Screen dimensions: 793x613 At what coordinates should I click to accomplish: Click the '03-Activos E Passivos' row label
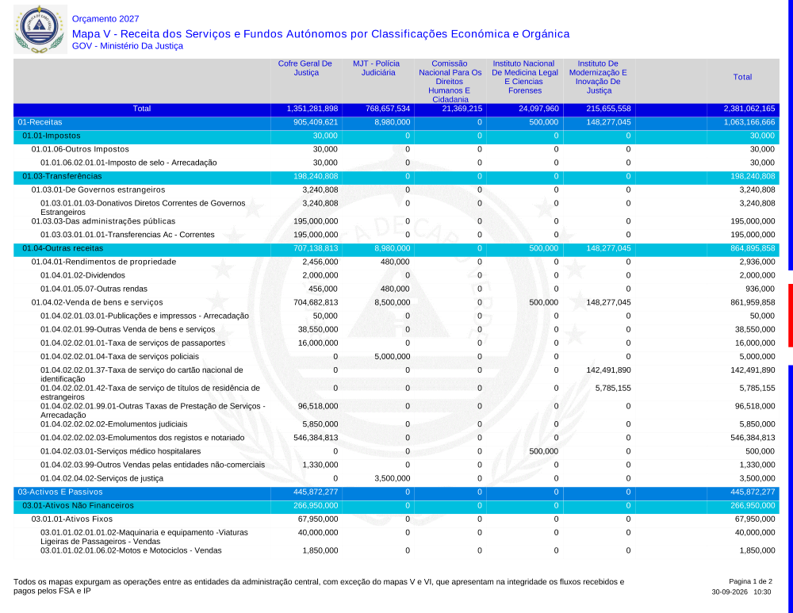pos(60,492)
